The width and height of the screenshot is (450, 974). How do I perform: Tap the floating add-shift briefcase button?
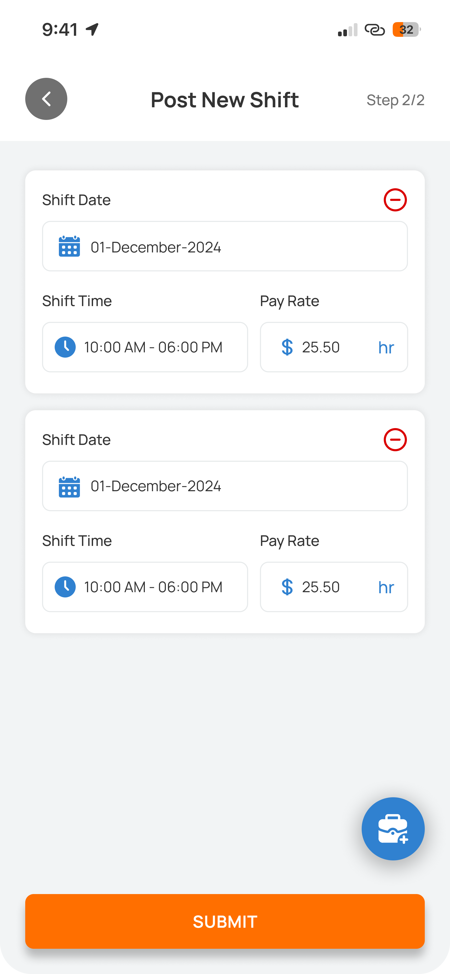(393, 829)
